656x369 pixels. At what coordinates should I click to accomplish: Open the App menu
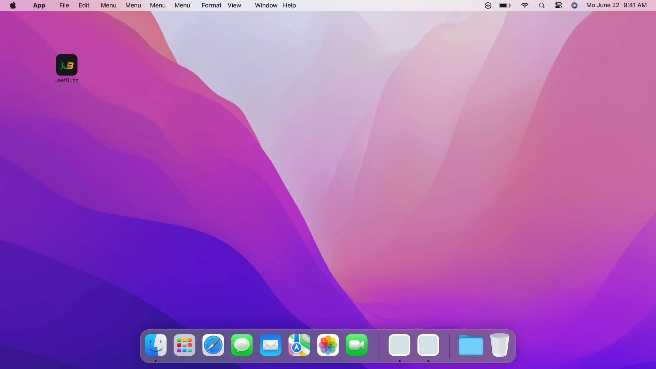pyautogui.click(x=39, y=5)
